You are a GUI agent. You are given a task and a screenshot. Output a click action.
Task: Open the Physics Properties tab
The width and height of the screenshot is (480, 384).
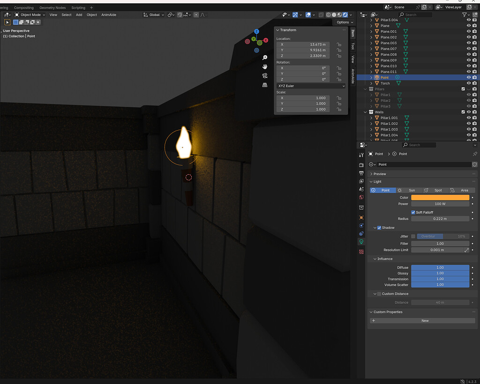pos(361,225)
